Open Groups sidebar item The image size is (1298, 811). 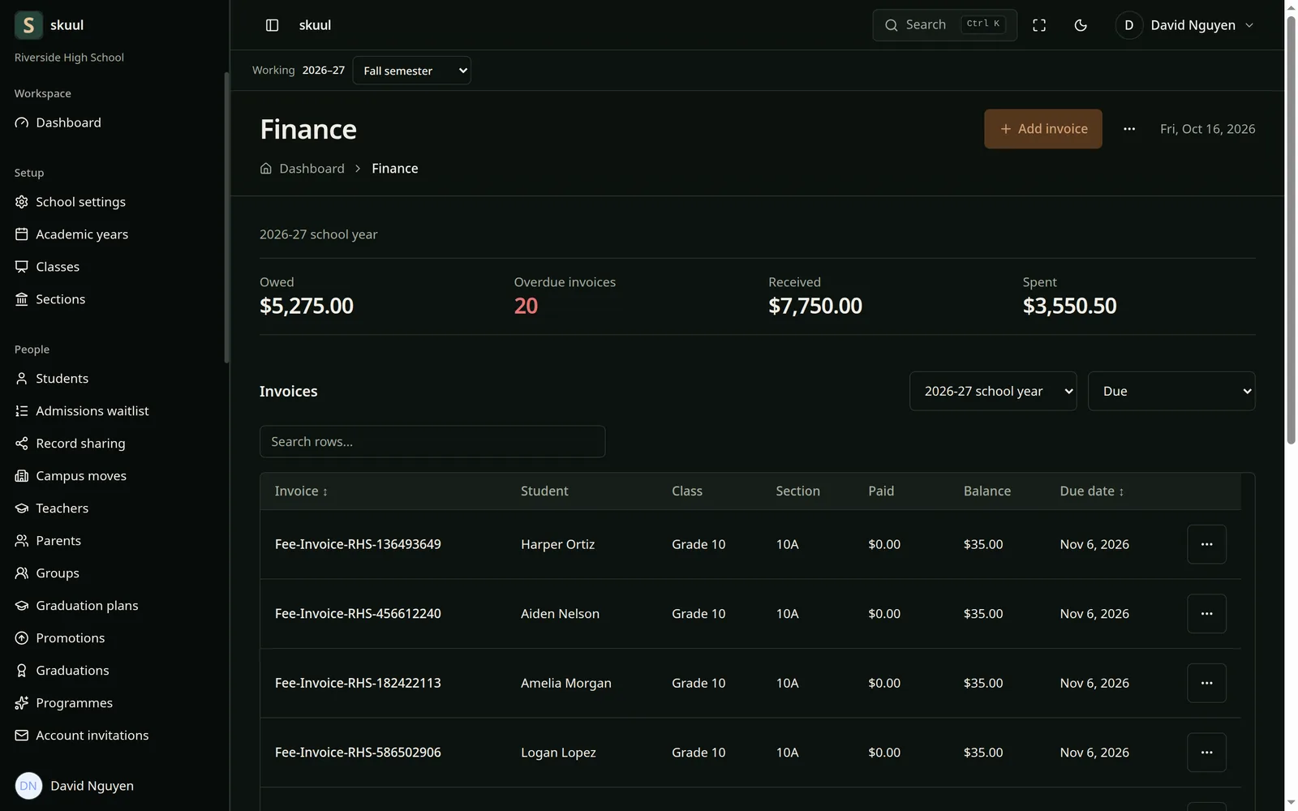click(114, 573)
